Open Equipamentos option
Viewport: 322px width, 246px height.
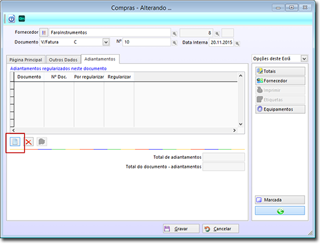pyautogui.click(x=280, y=109)
